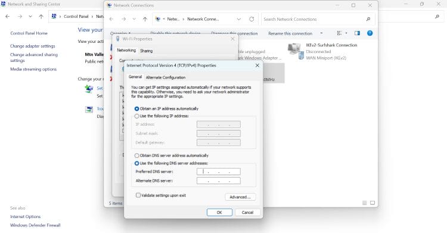Close the IPv4 Properties dialog
447x233 pixels.
pos(257,66)
